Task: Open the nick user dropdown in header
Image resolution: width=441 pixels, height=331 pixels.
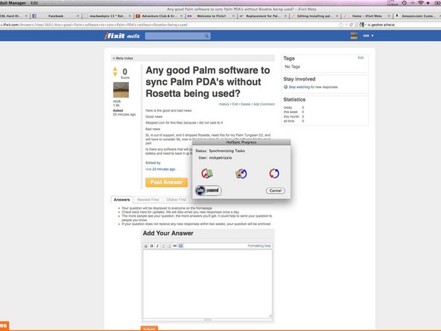Action: pos(368,36)
